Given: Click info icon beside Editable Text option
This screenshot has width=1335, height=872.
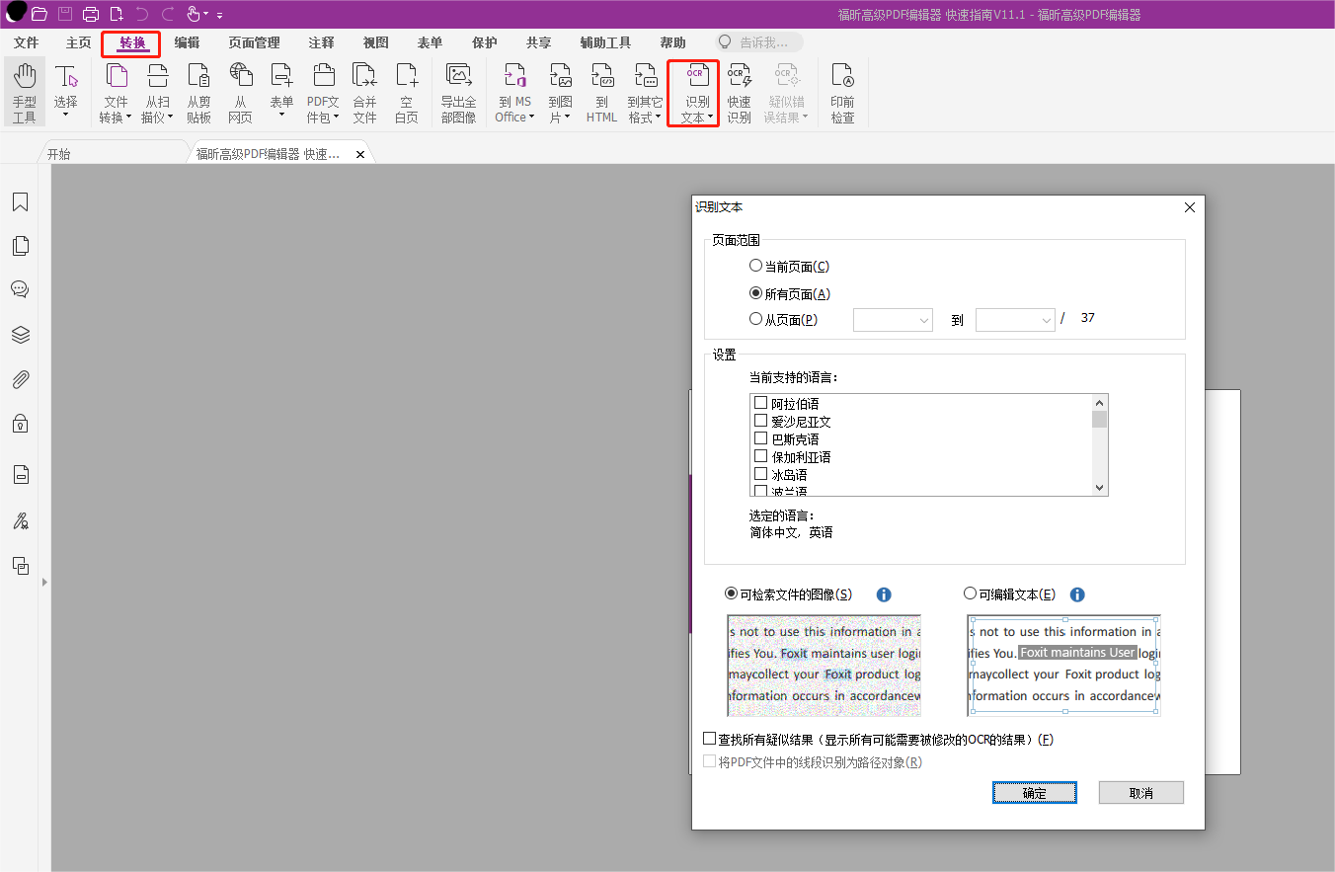Looking at the screenshot, I should (x=1077, y=595).
